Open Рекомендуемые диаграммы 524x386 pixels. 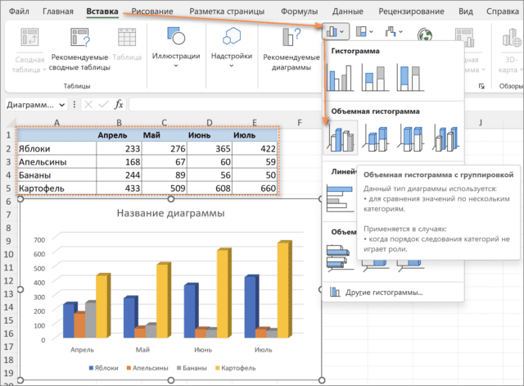[291, 49]
